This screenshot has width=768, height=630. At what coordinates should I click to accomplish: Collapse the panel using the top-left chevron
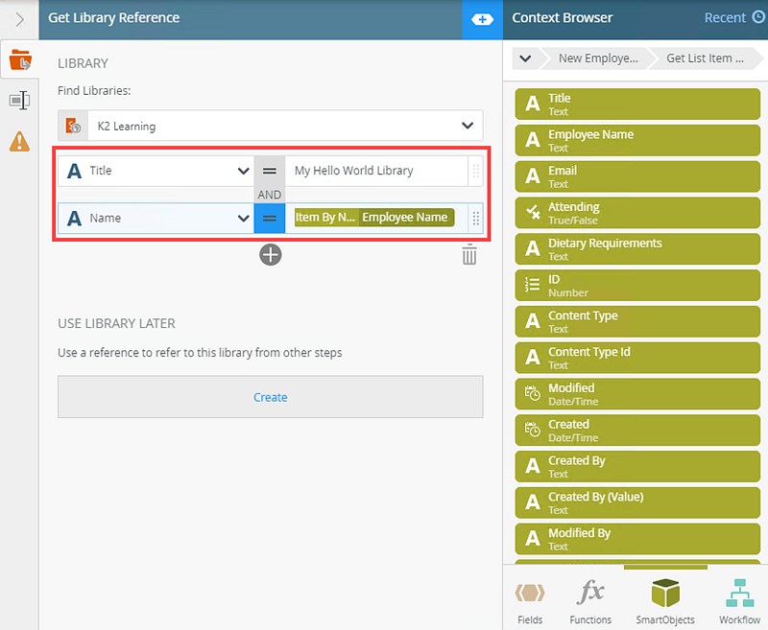(x=19, y=18)
